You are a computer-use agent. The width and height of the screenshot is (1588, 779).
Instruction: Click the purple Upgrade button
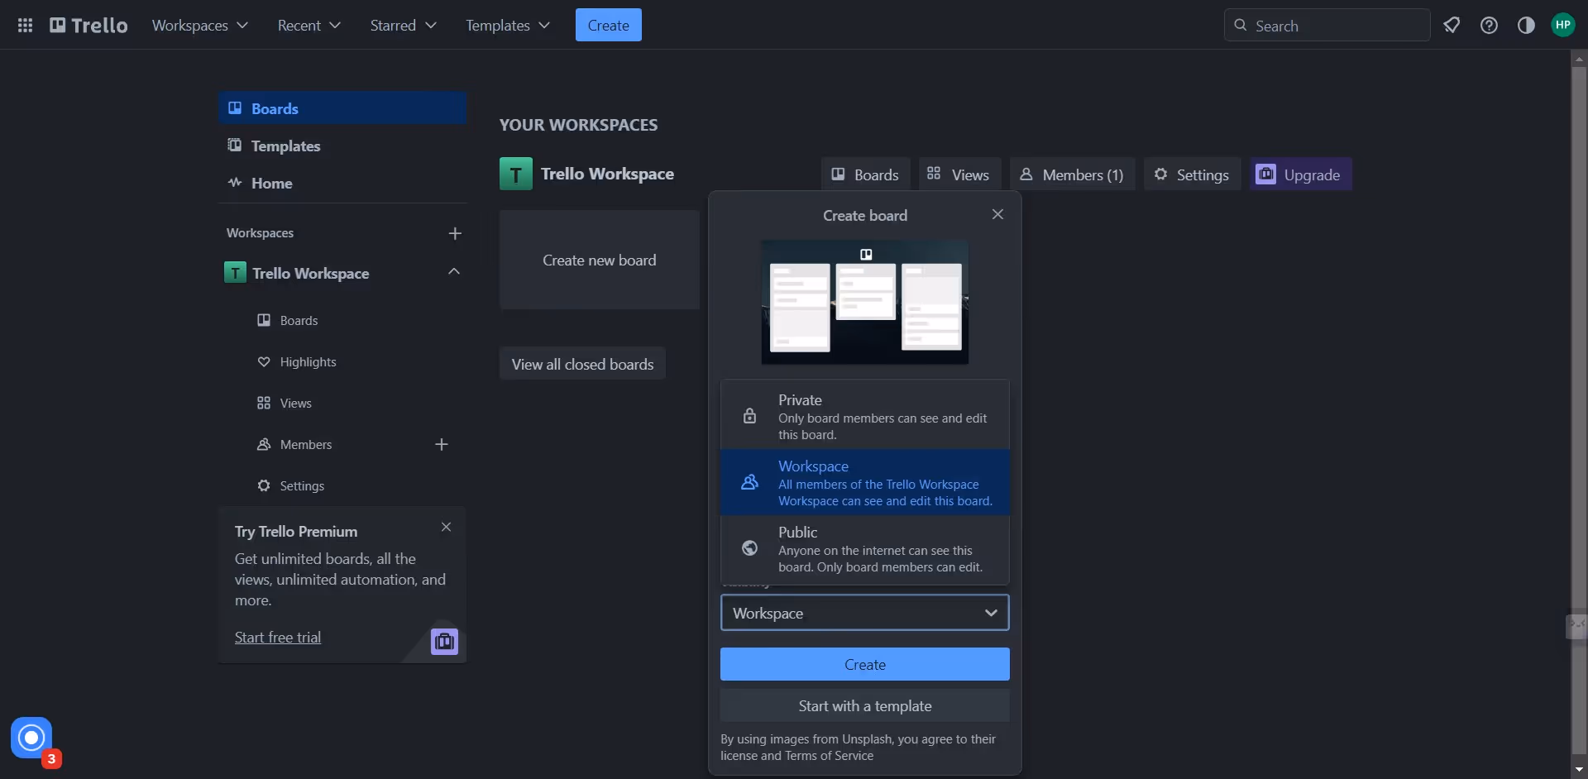1300,174
